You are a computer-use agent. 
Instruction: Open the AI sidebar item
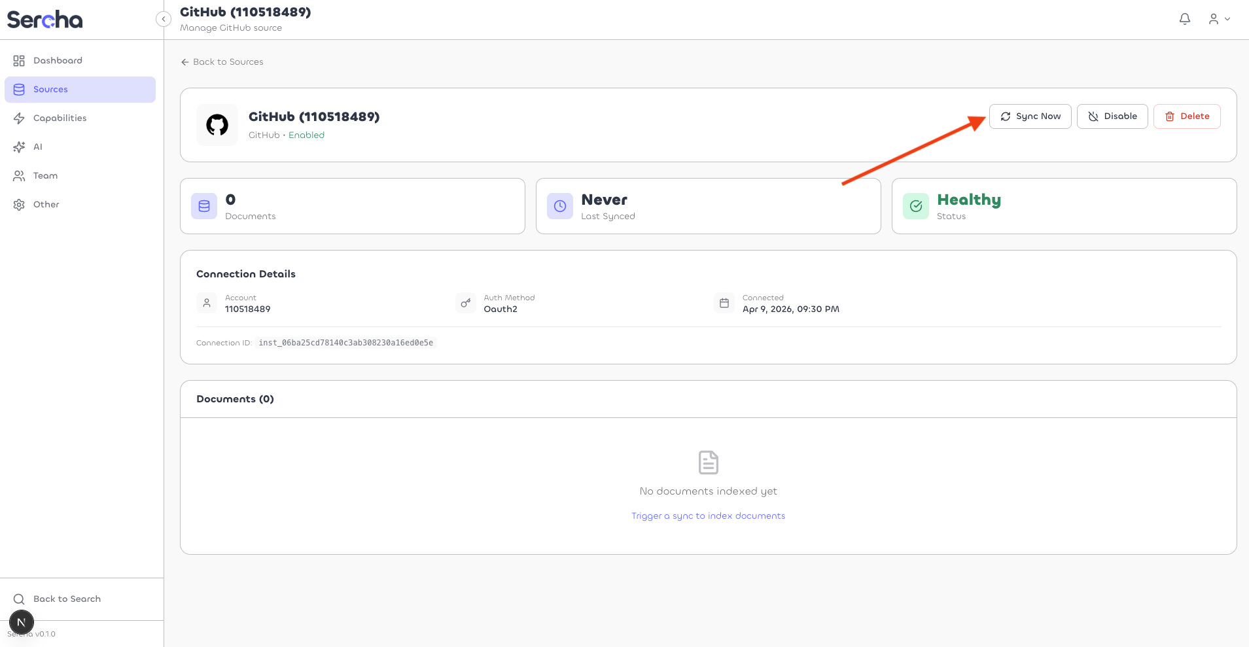37,147
